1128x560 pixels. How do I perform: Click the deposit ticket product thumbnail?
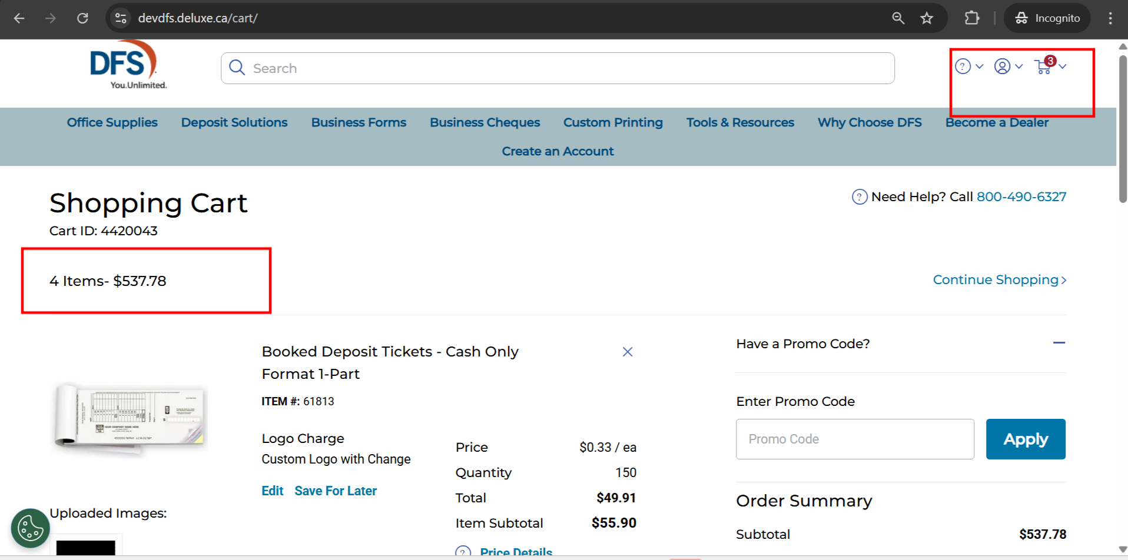tap(130, 417)
